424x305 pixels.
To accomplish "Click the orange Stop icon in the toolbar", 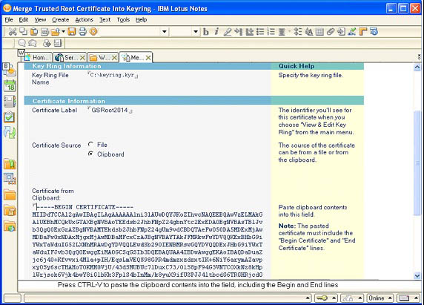I will click(93, 32).
